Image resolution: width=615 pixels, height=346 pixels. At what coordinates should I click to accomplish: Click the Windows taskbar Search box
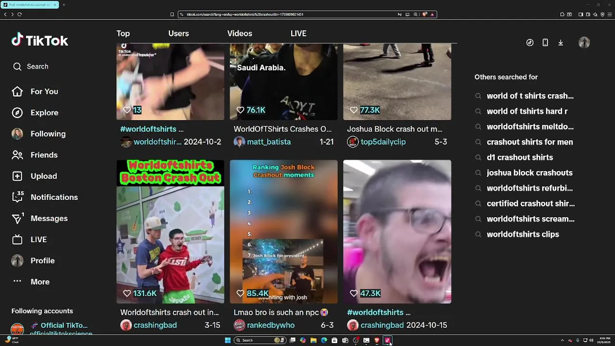pos(260,340)
